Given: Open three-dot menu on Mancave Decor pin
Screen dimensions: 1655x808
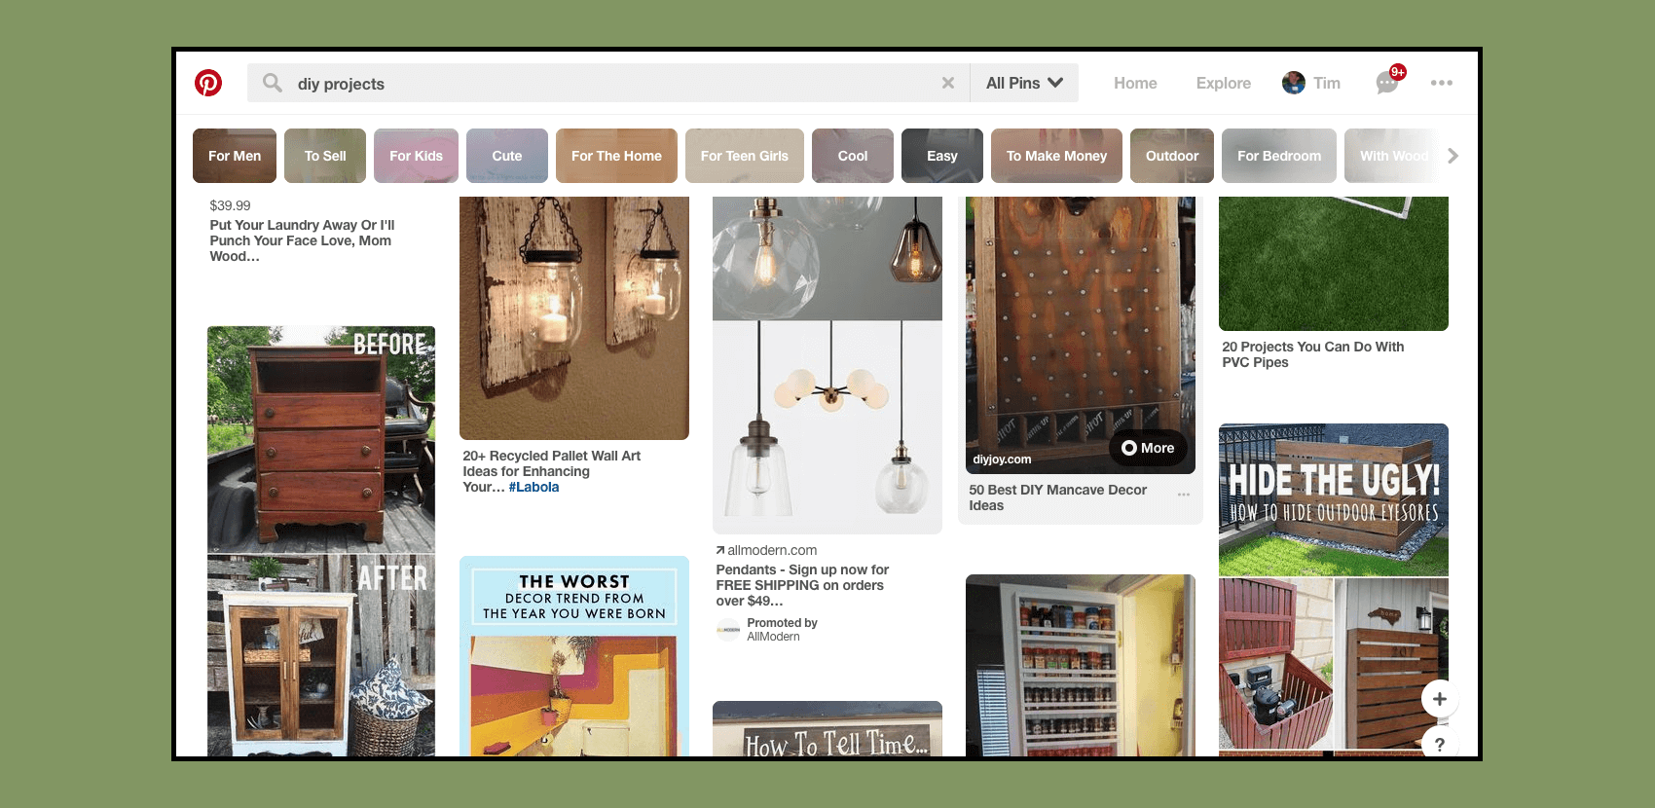Looking at the screenshot, I should tap(1184, 495).
